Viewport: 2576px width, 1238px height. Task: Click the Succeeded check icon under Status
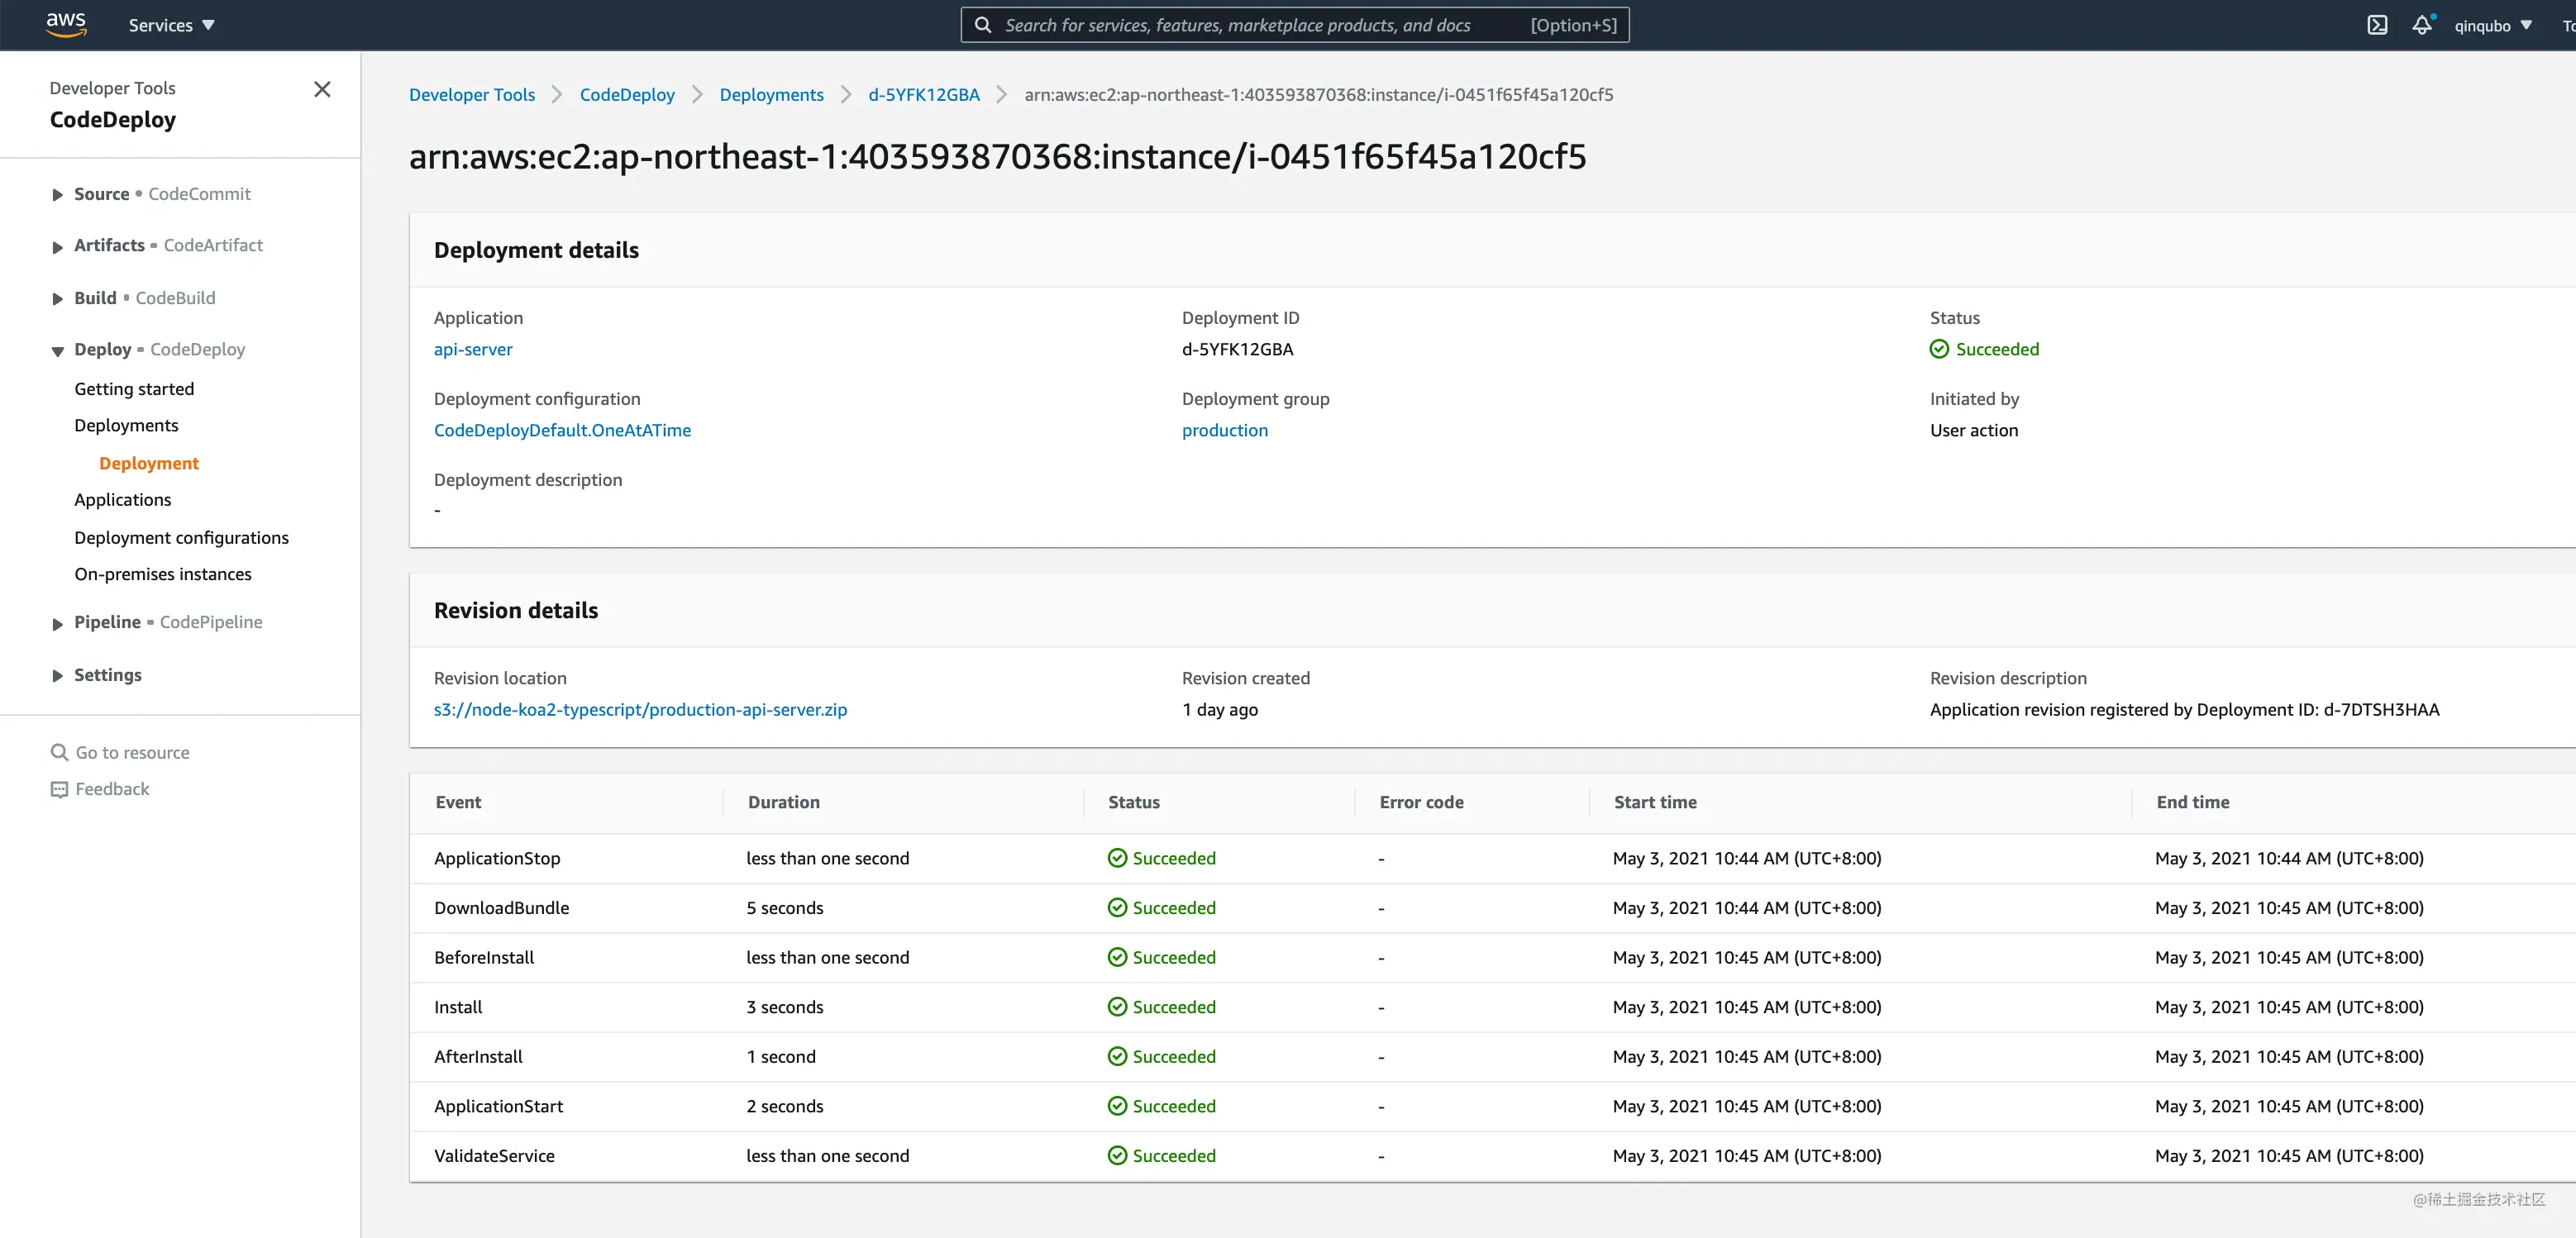click(1939, 349)
